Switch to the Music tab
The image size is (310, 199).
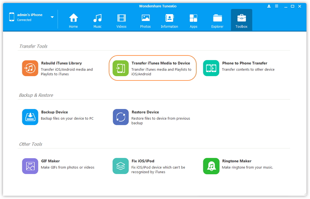tap(97, 20)
